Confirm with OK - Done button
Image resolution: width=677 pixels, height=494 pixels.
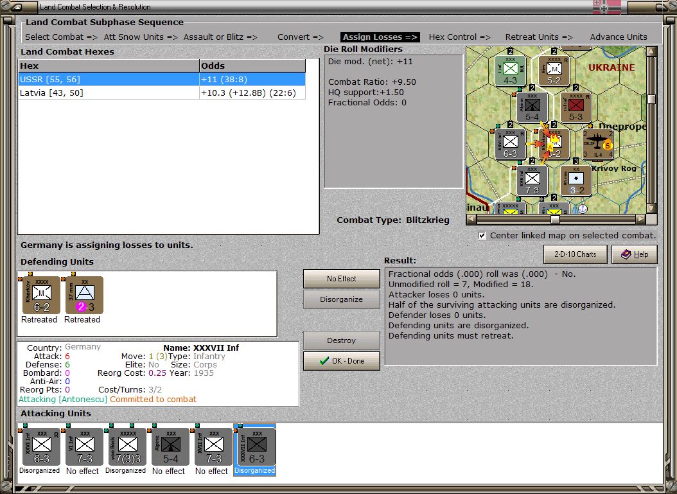coord(342,361)
